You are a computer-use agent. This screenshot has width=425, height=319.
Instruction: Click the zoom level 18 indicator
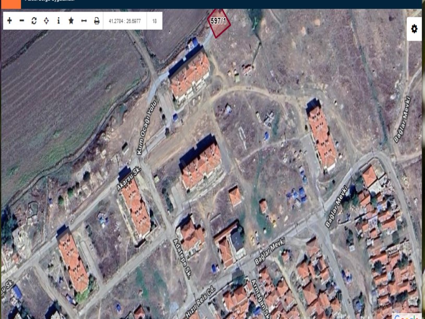point(154,21)
